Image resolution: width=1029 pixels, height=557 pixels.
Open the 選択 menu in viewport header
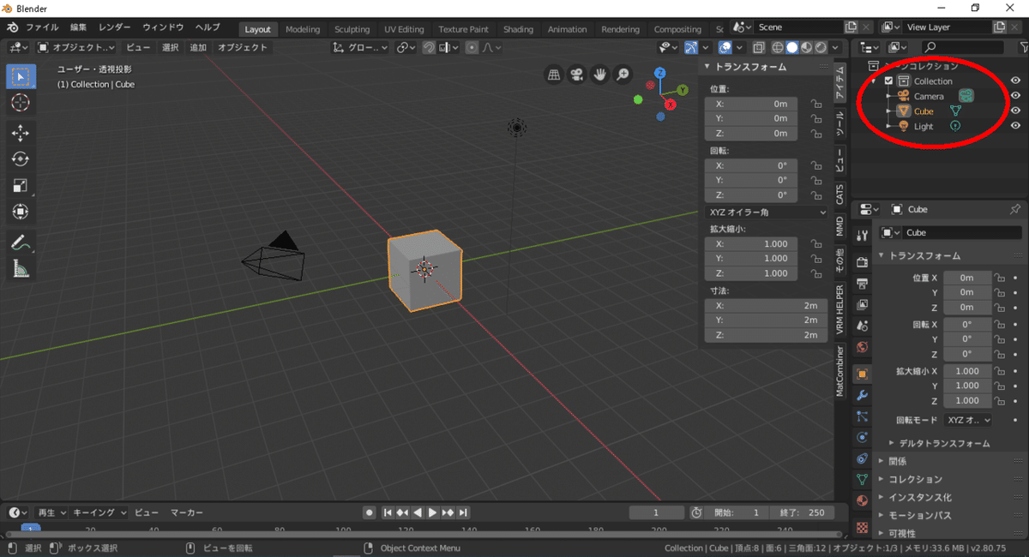pyautogui.click(x=171, y=47)
